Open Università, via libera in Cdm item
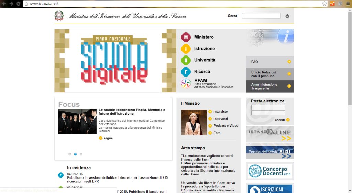This screenshot has width=352, height=193. pos(208,187)
